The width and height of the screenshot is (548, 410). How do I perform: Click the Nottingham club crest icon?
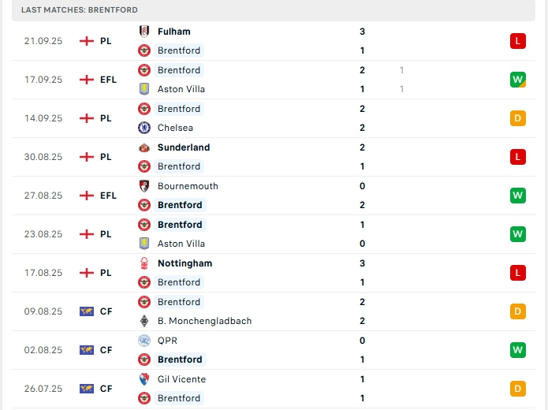click(x=144, y=263)
